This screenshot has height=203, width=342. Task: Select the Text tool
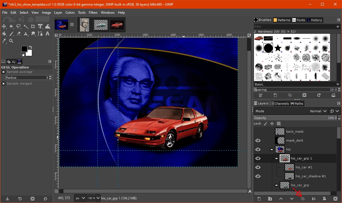47,34
